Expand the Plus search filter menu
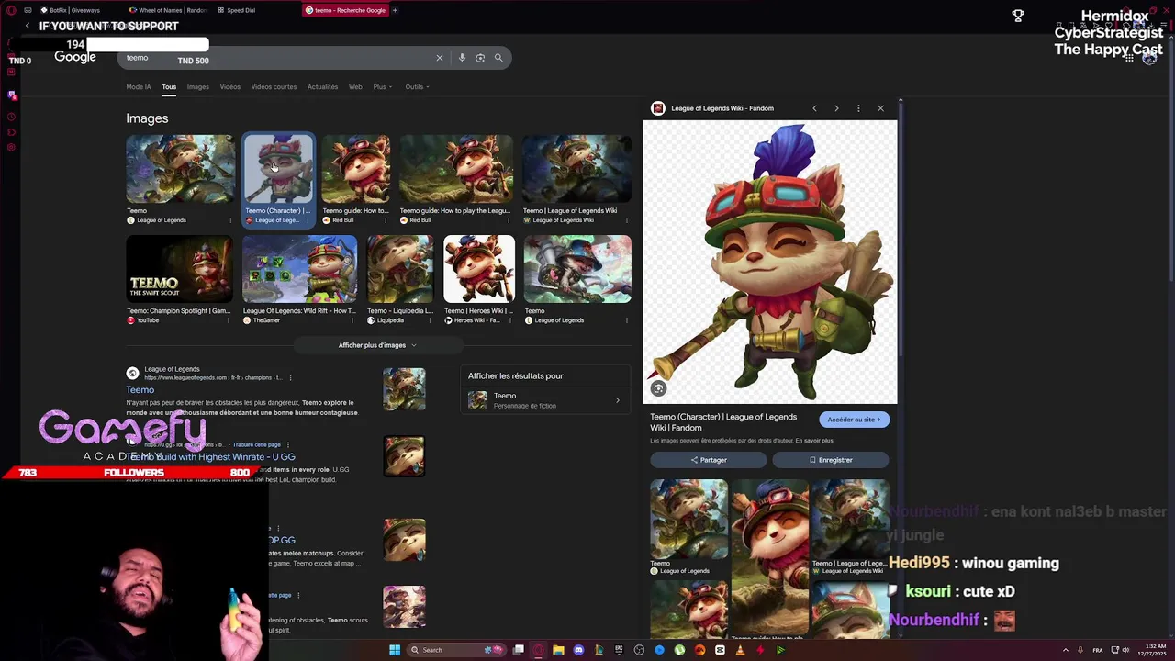 [382, 87]
